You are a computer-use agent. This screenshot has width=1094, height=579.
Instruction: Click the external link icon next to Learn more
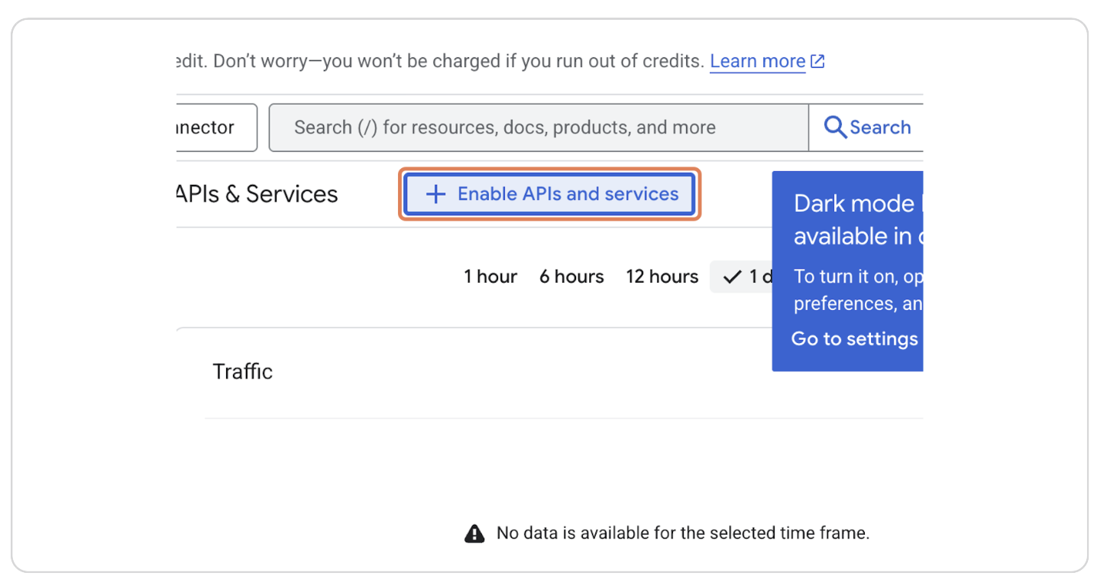pyautogui.click(x=818, y=60)
